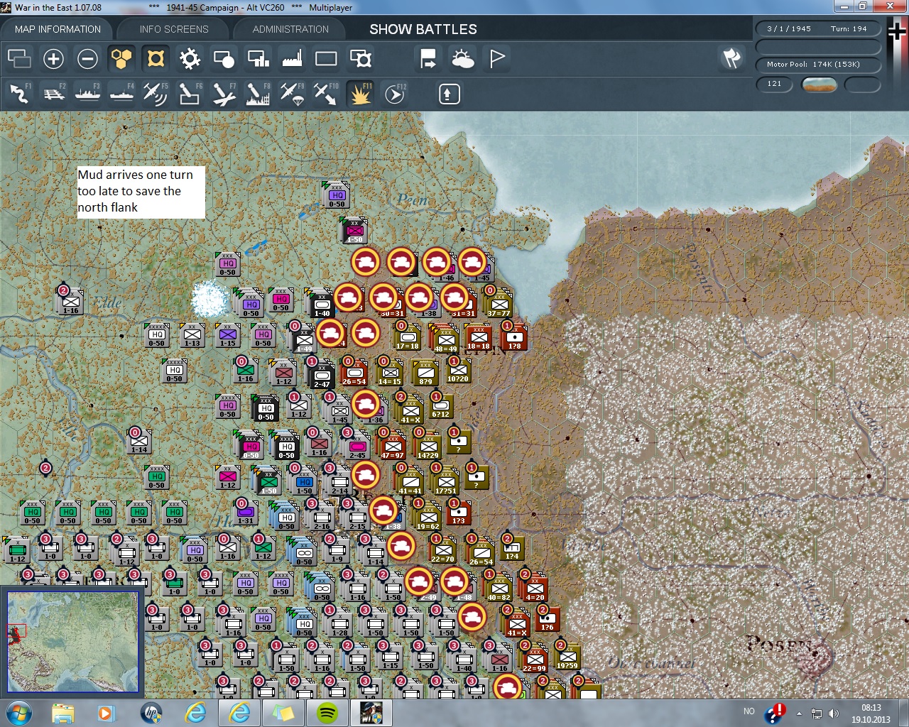Switch to the INFO SCREENS tab

(x=174, y=29)
